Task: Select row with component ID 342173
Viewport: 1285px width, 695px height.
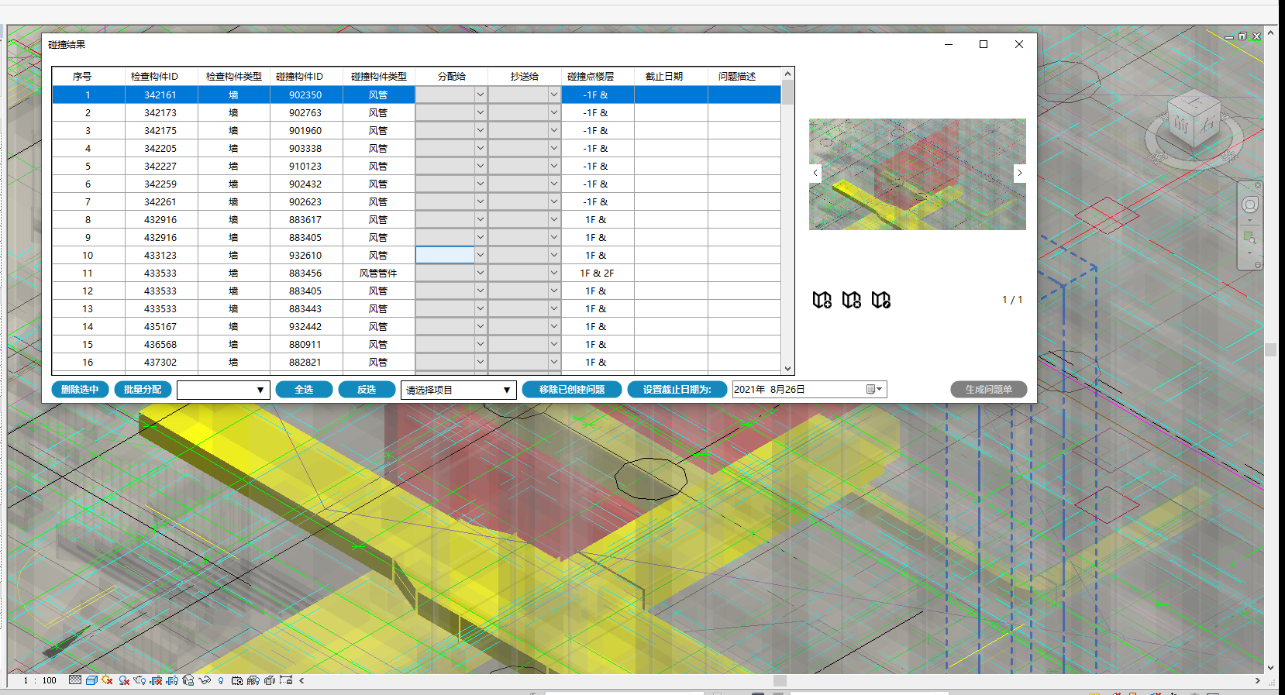Action: tap(416, 112)
